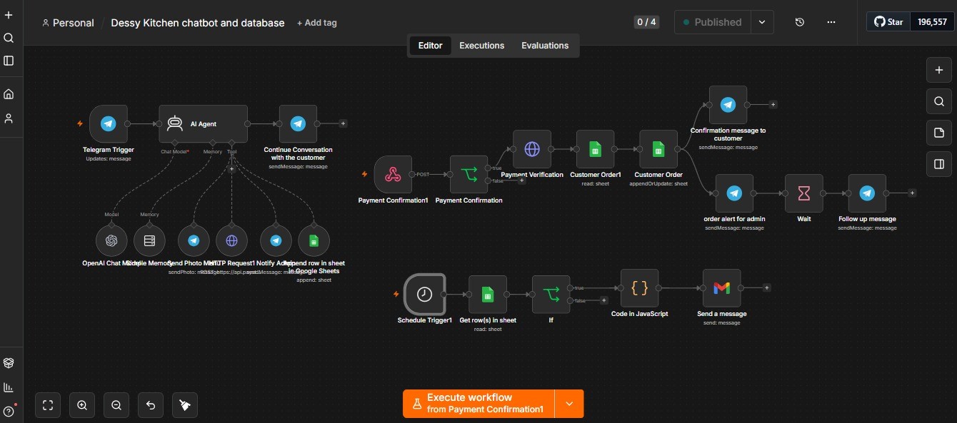957x423 pixels.
Task: Click the GitHub Star button
Action: tap(888, 22)
